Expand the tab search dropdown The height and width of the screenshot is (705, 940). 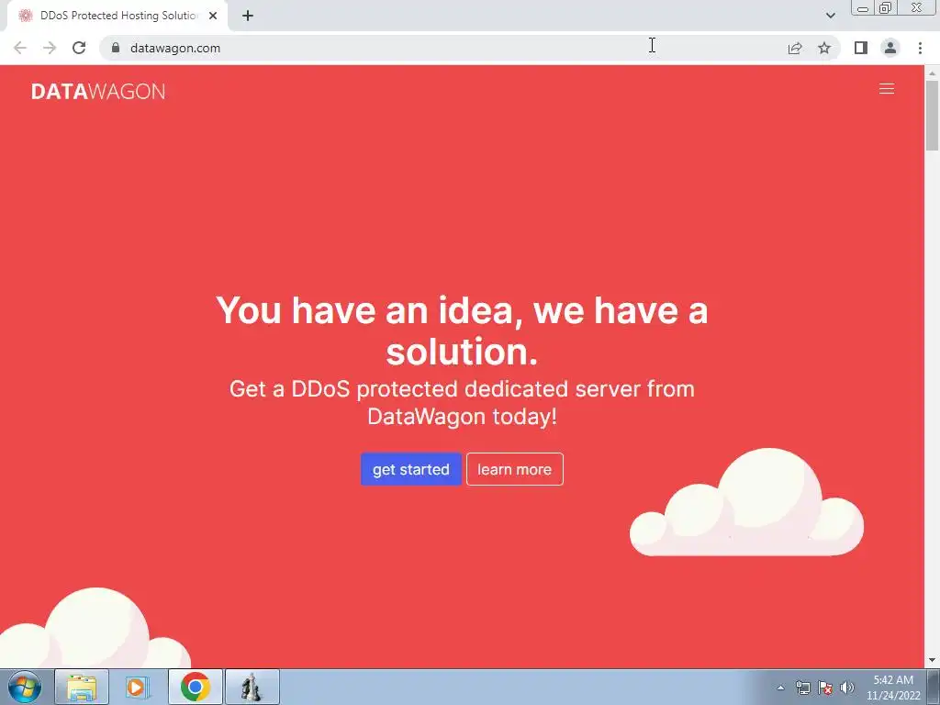pyautogui.click(x=830, y=16)
